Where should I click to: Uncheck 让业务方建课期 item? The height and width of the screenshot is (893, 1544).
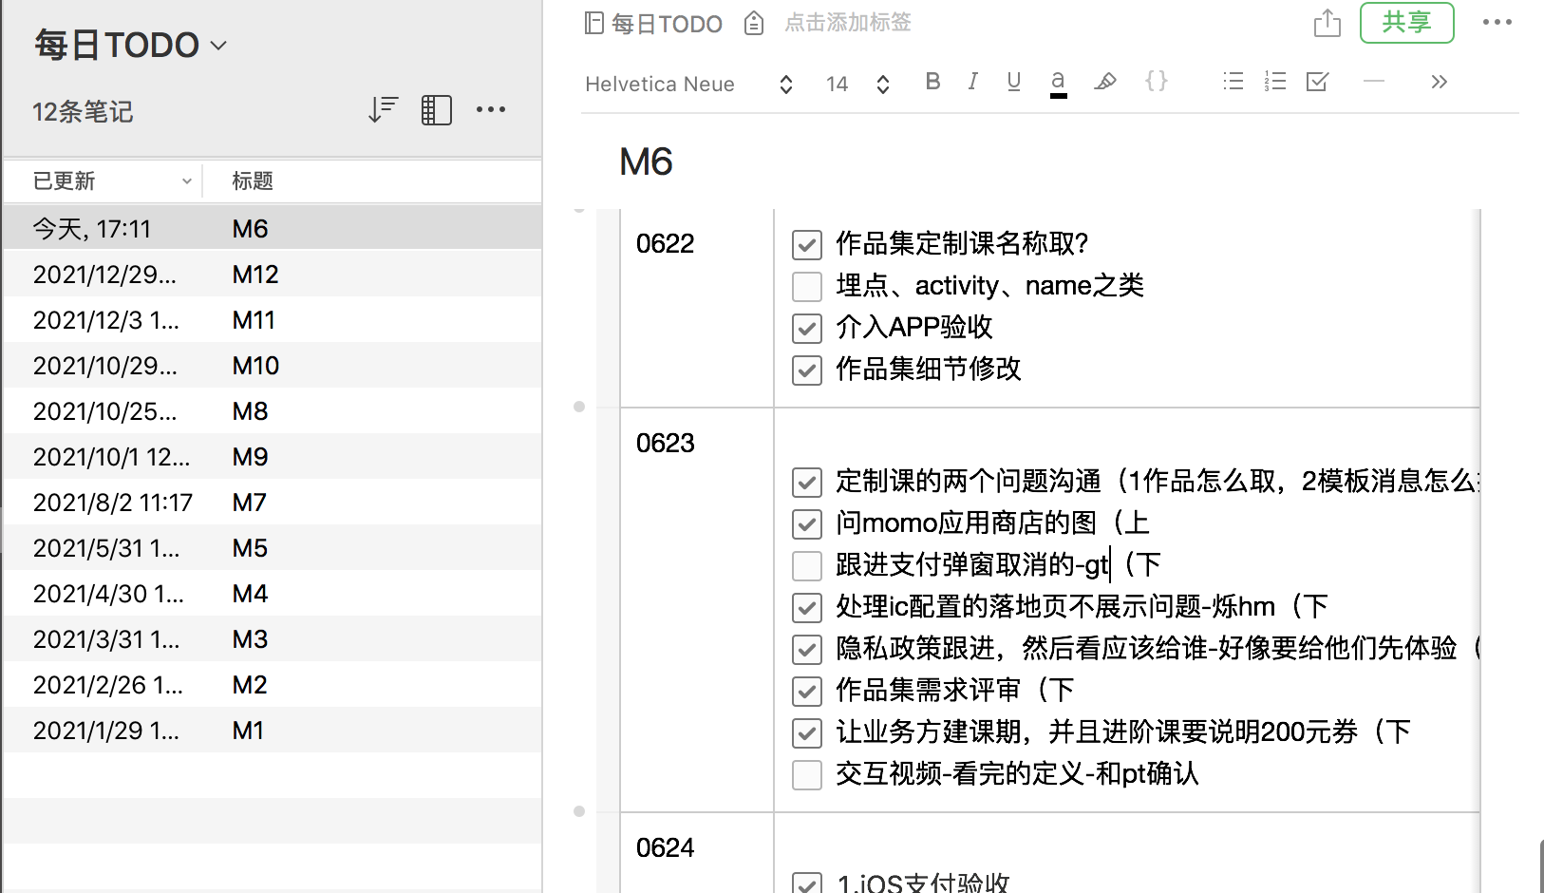coord(807,733)
